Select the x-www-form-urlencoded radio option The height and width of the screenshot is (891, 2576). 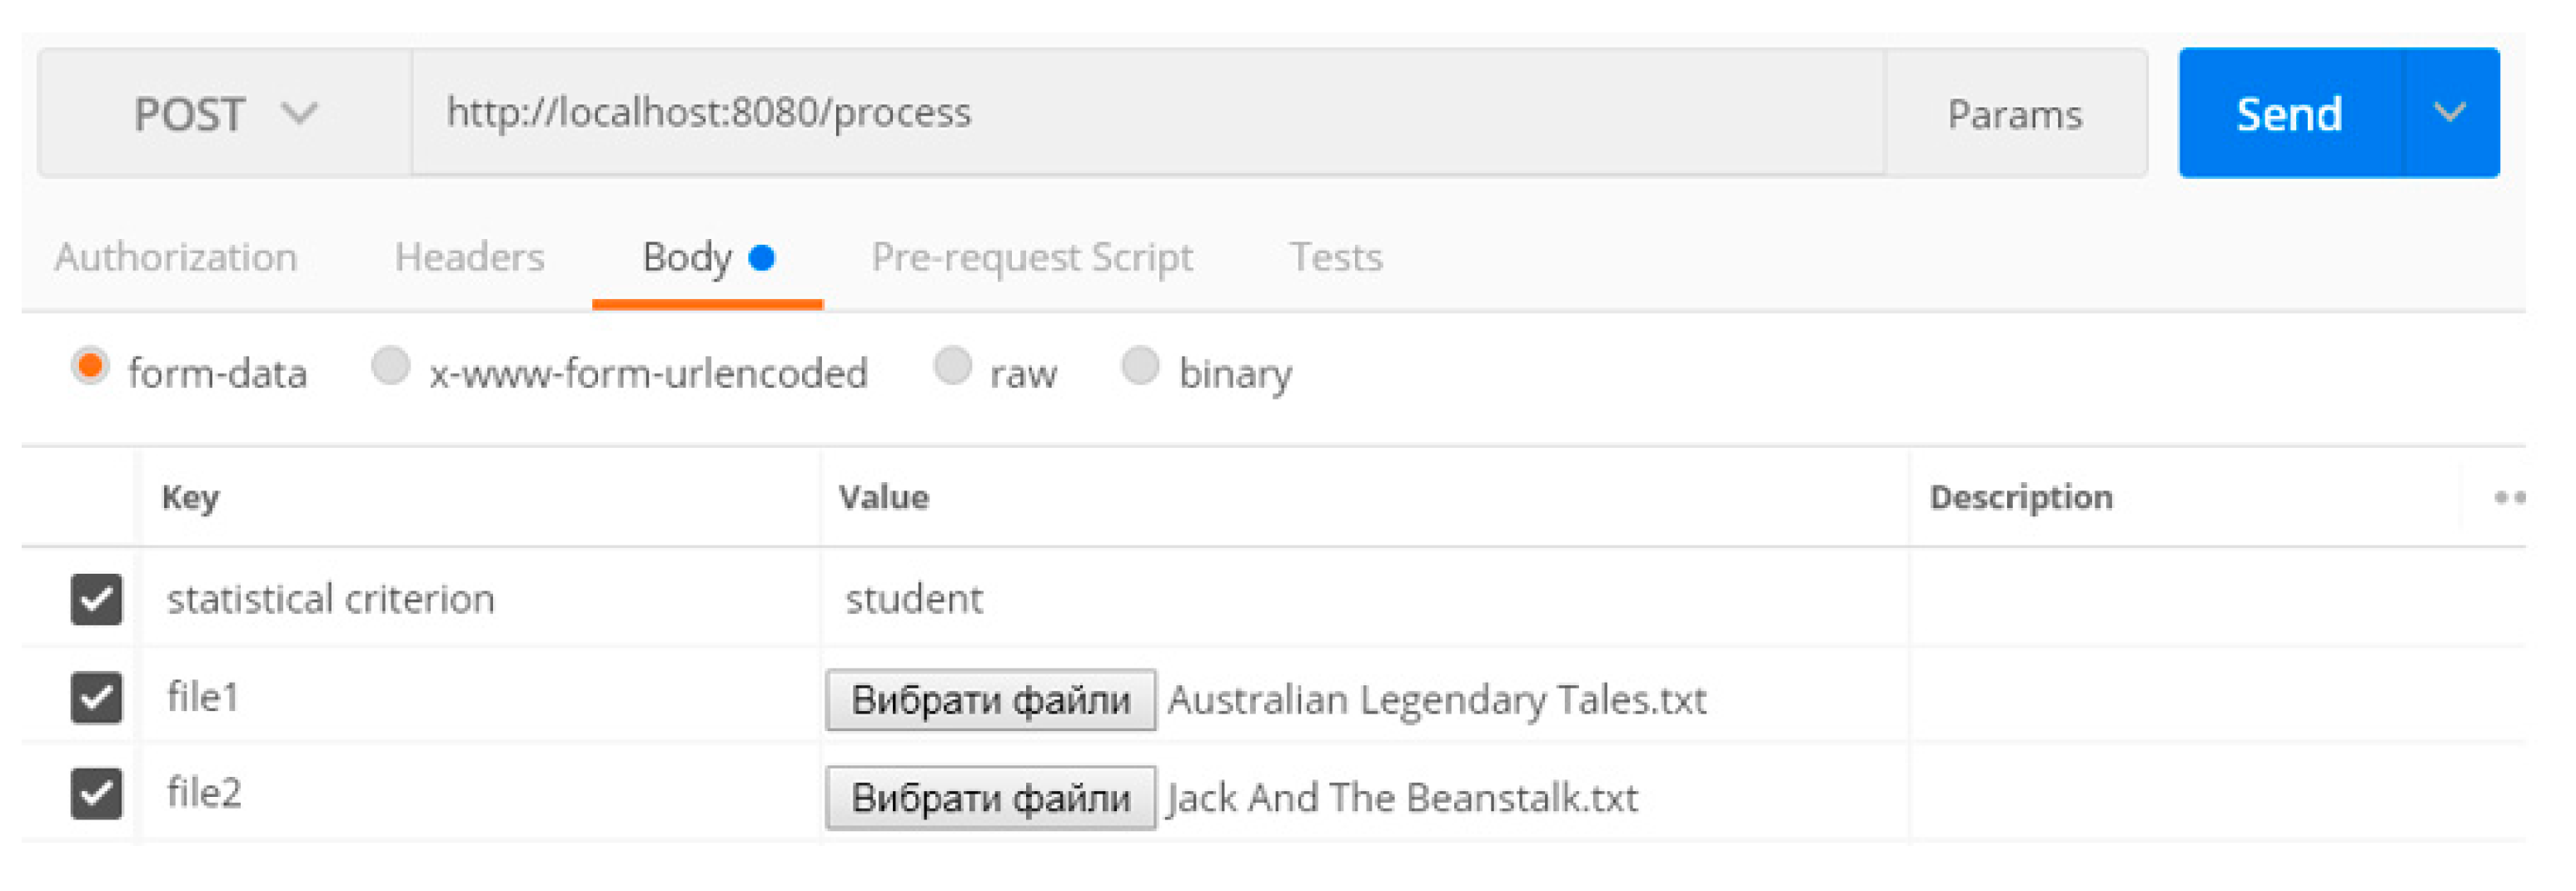(390, 367)
